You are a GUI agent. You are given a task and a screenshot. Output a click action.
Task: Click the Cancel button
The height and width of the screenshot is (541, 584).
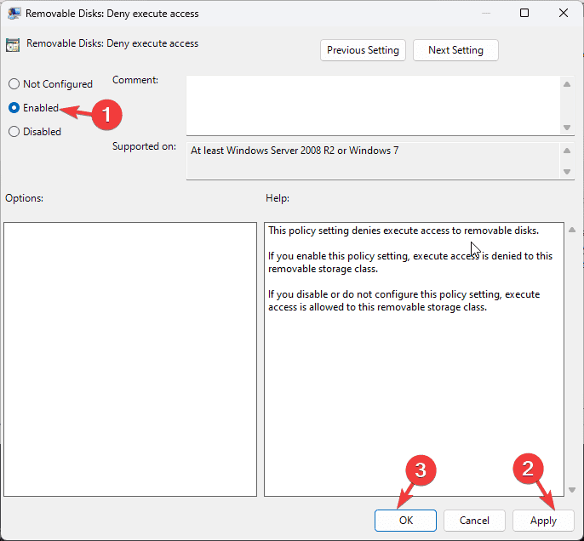(474, 521)
